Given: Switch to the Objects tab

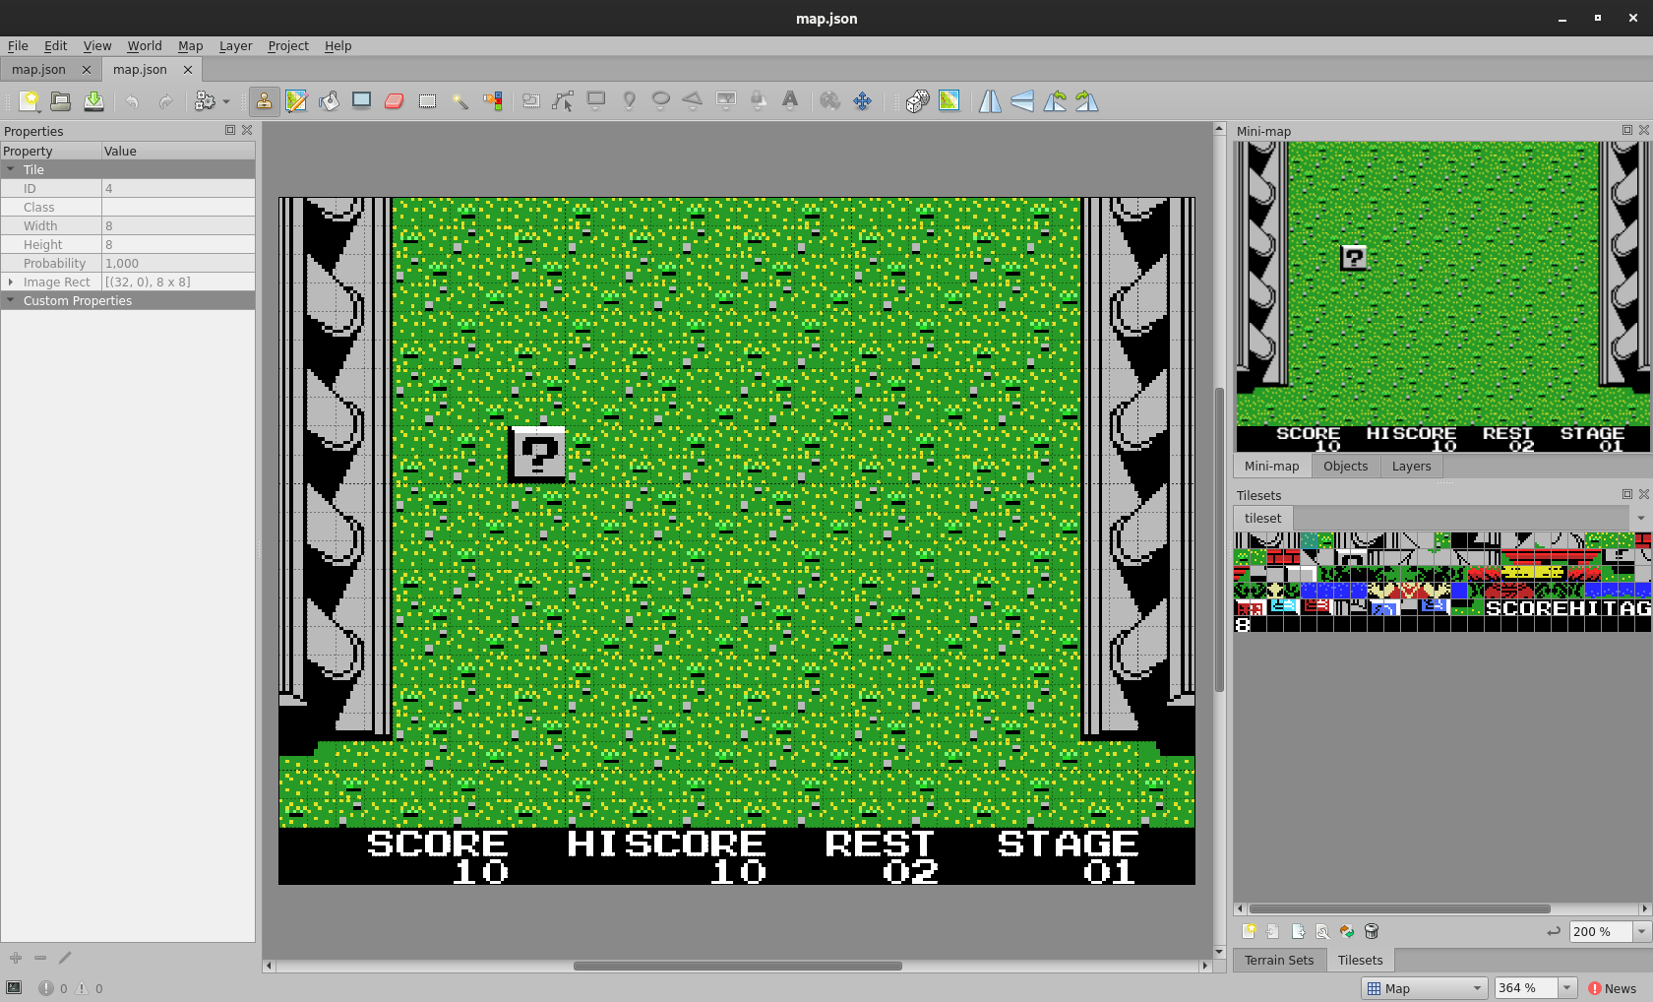Looking at the screenshot, I should (x=1345, y=467).
